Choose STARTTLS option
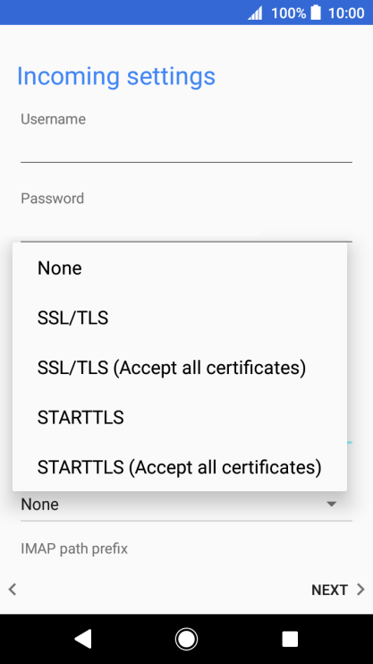Viewport: 373px width, 664px height. pyautogui.click(x=180, y=418)
